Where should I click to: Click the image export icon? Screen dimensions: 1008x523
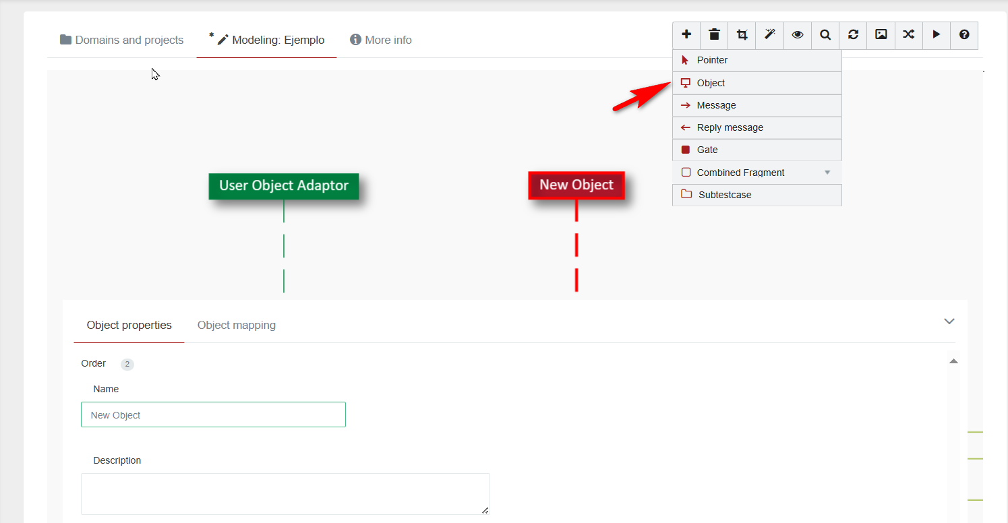click(881, 35)
